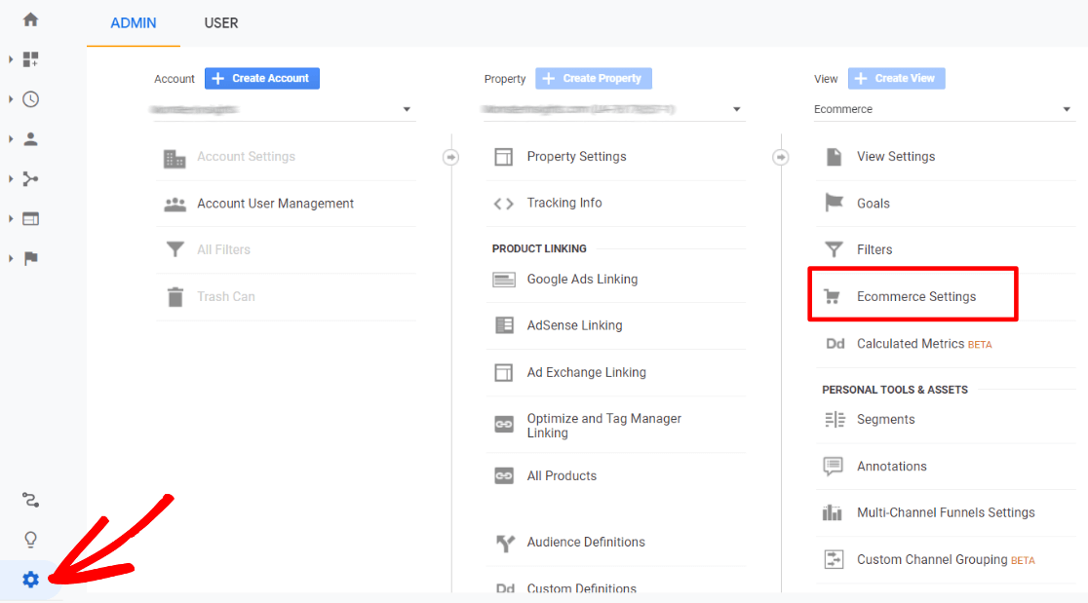Click the Admin gear icon
This screenshot has height=603, width=1088.
click(x=30, y=580)
